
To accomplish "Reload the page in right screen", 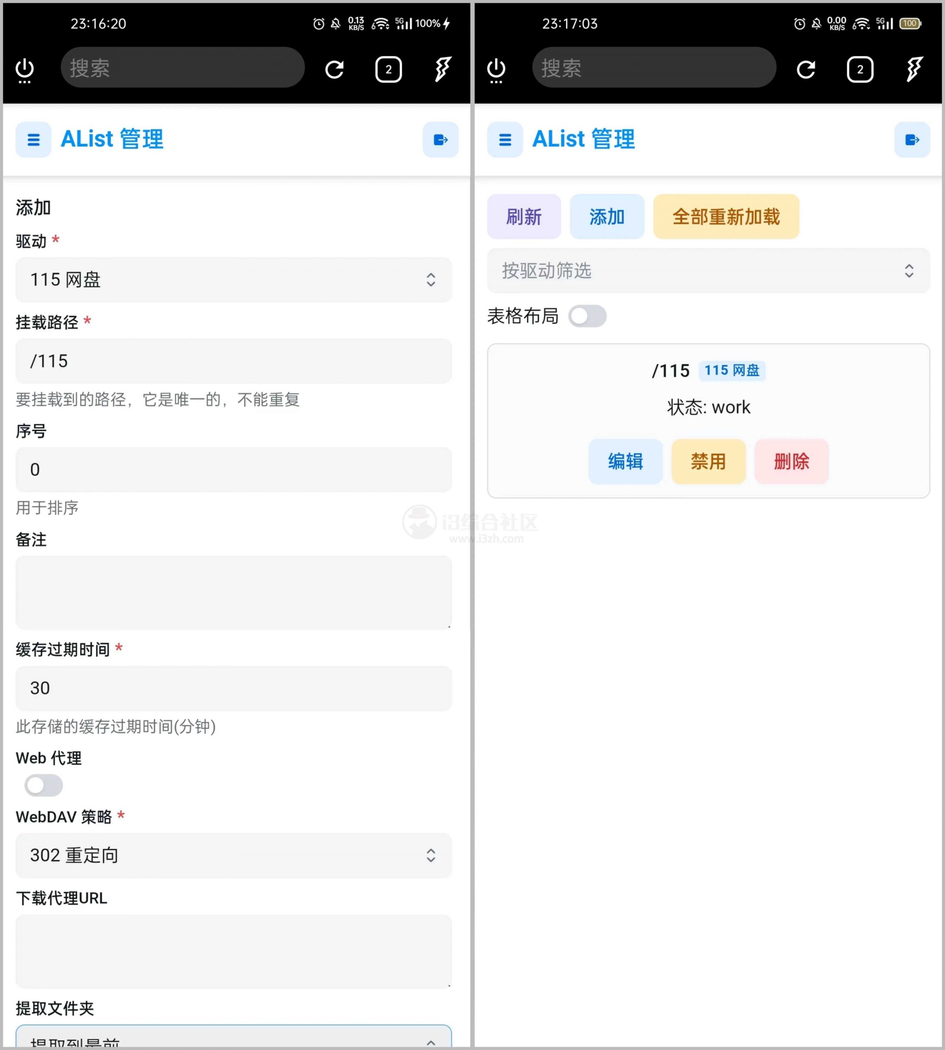I will [806, 69].
